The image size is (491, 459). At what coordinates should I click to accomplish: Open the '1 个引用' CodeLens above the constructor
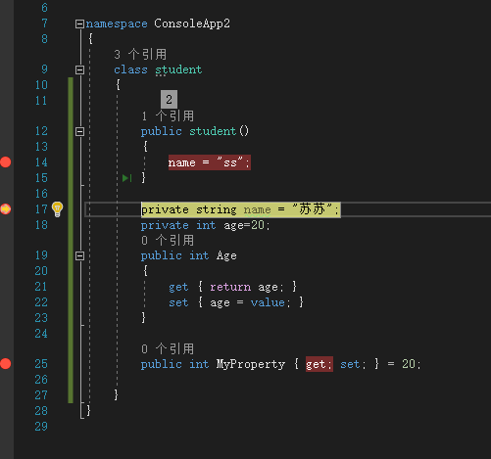coord(168,116)
